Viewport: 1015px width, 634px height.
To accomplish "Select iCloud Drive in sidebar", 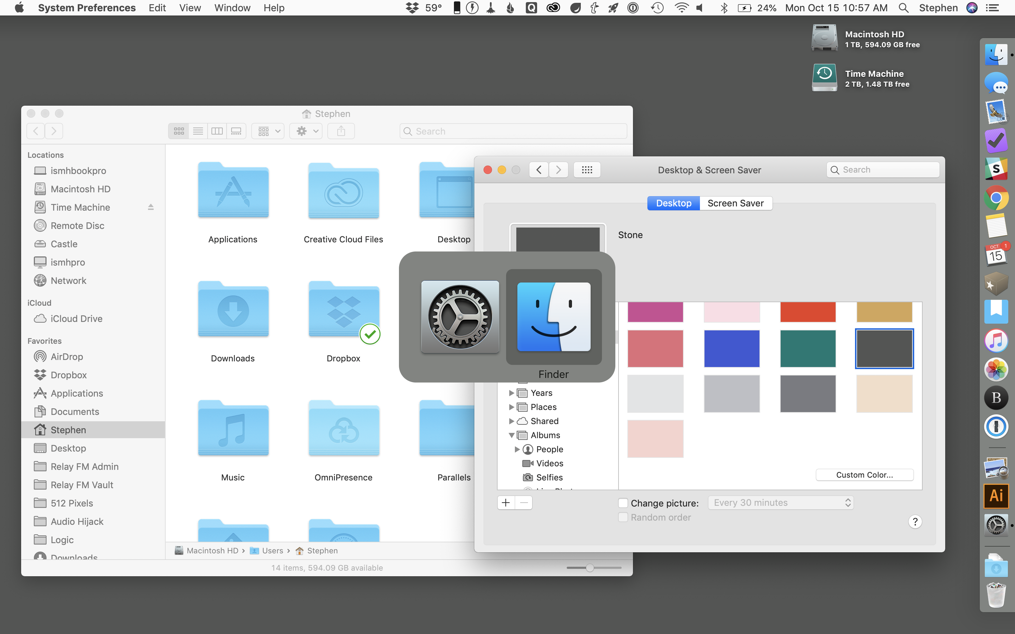I will (x=76, y=319).
